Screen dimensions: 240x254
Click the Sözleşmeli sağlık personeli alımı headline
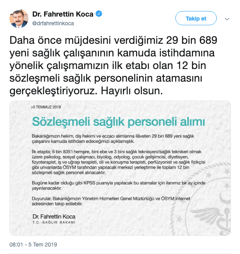point(119,121)
